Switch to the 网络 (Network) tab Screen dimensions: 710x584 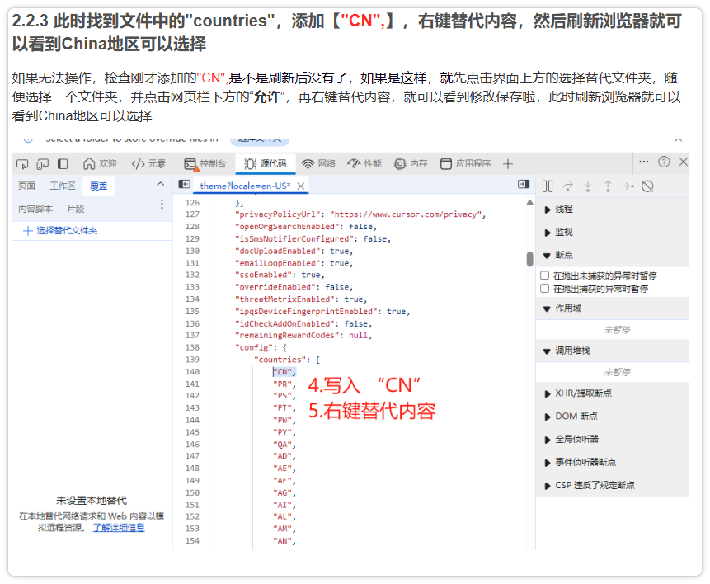318,164
